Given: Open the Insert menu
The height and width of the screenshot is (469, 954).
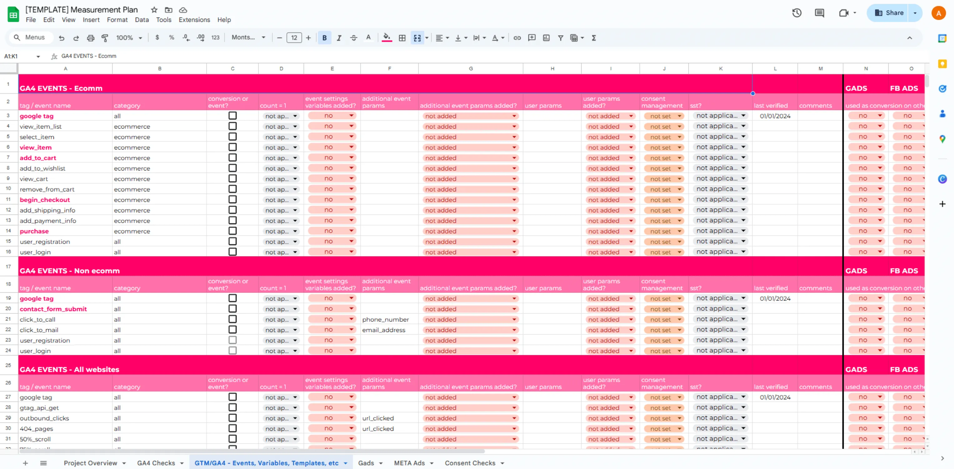Looking at the screenshot, I should click(91, 20).
